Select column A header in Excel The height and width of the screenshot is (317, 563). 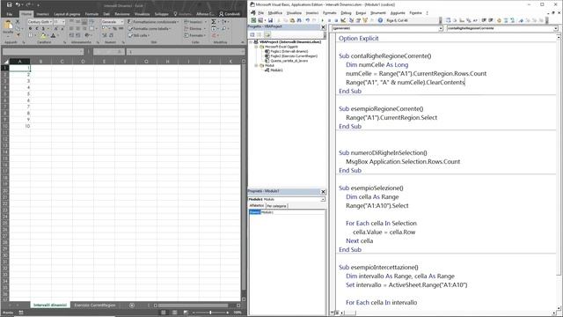click(x=19, y=62)
